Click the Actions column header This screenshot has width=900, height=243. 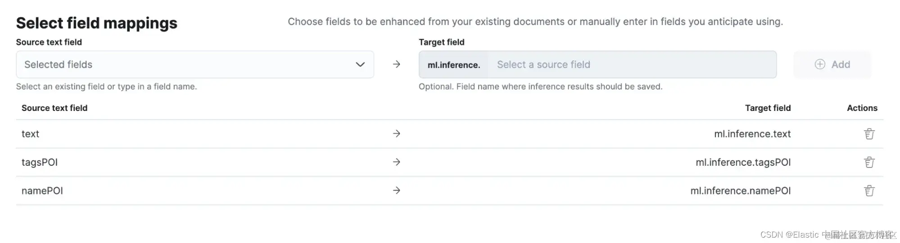[862, 108]
